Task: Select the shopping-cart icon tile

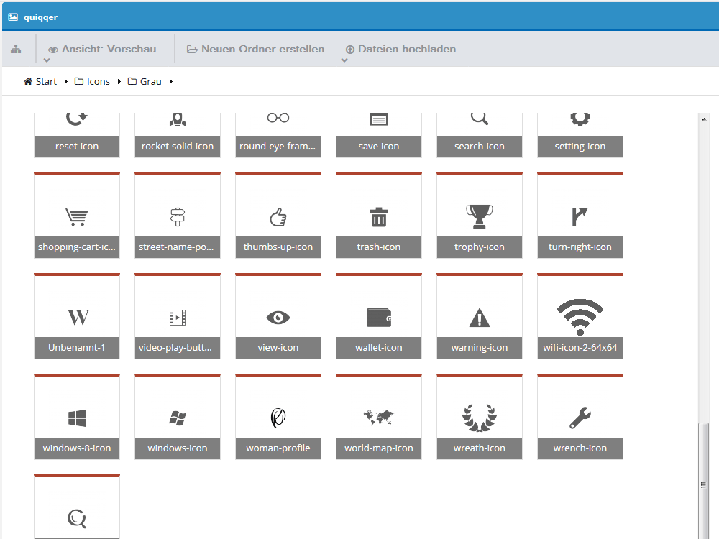Action: (77, 216)
